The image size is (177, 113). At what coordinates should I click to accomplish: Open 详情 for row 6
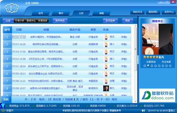(x=124, y=74)
